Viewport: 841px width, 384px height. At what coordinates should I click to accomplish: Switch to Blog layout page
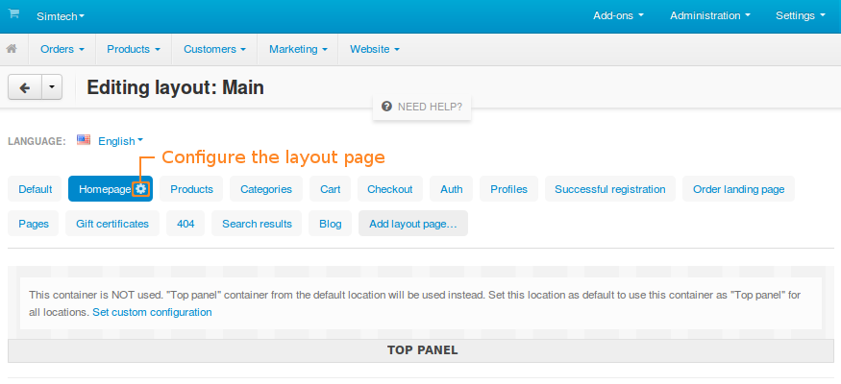coord(331,224)
